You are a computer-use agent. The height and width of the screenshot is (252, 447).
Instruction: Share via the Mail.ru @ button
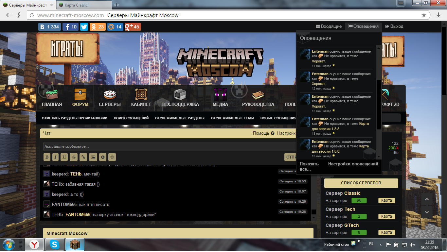[115, 27]
